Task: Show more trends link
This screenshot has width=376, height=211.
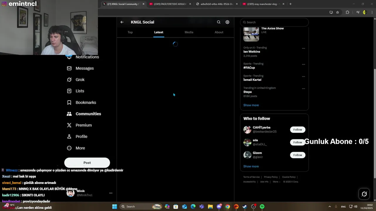Action: [251, 105]
